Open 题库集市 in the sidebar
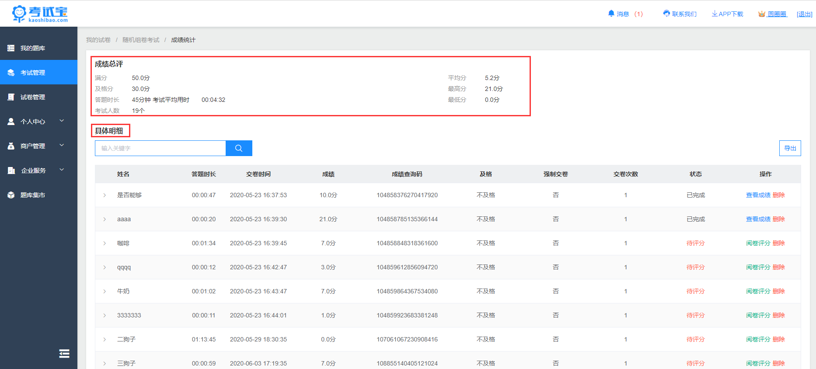816x369 pixels. (x=38, y=195)
